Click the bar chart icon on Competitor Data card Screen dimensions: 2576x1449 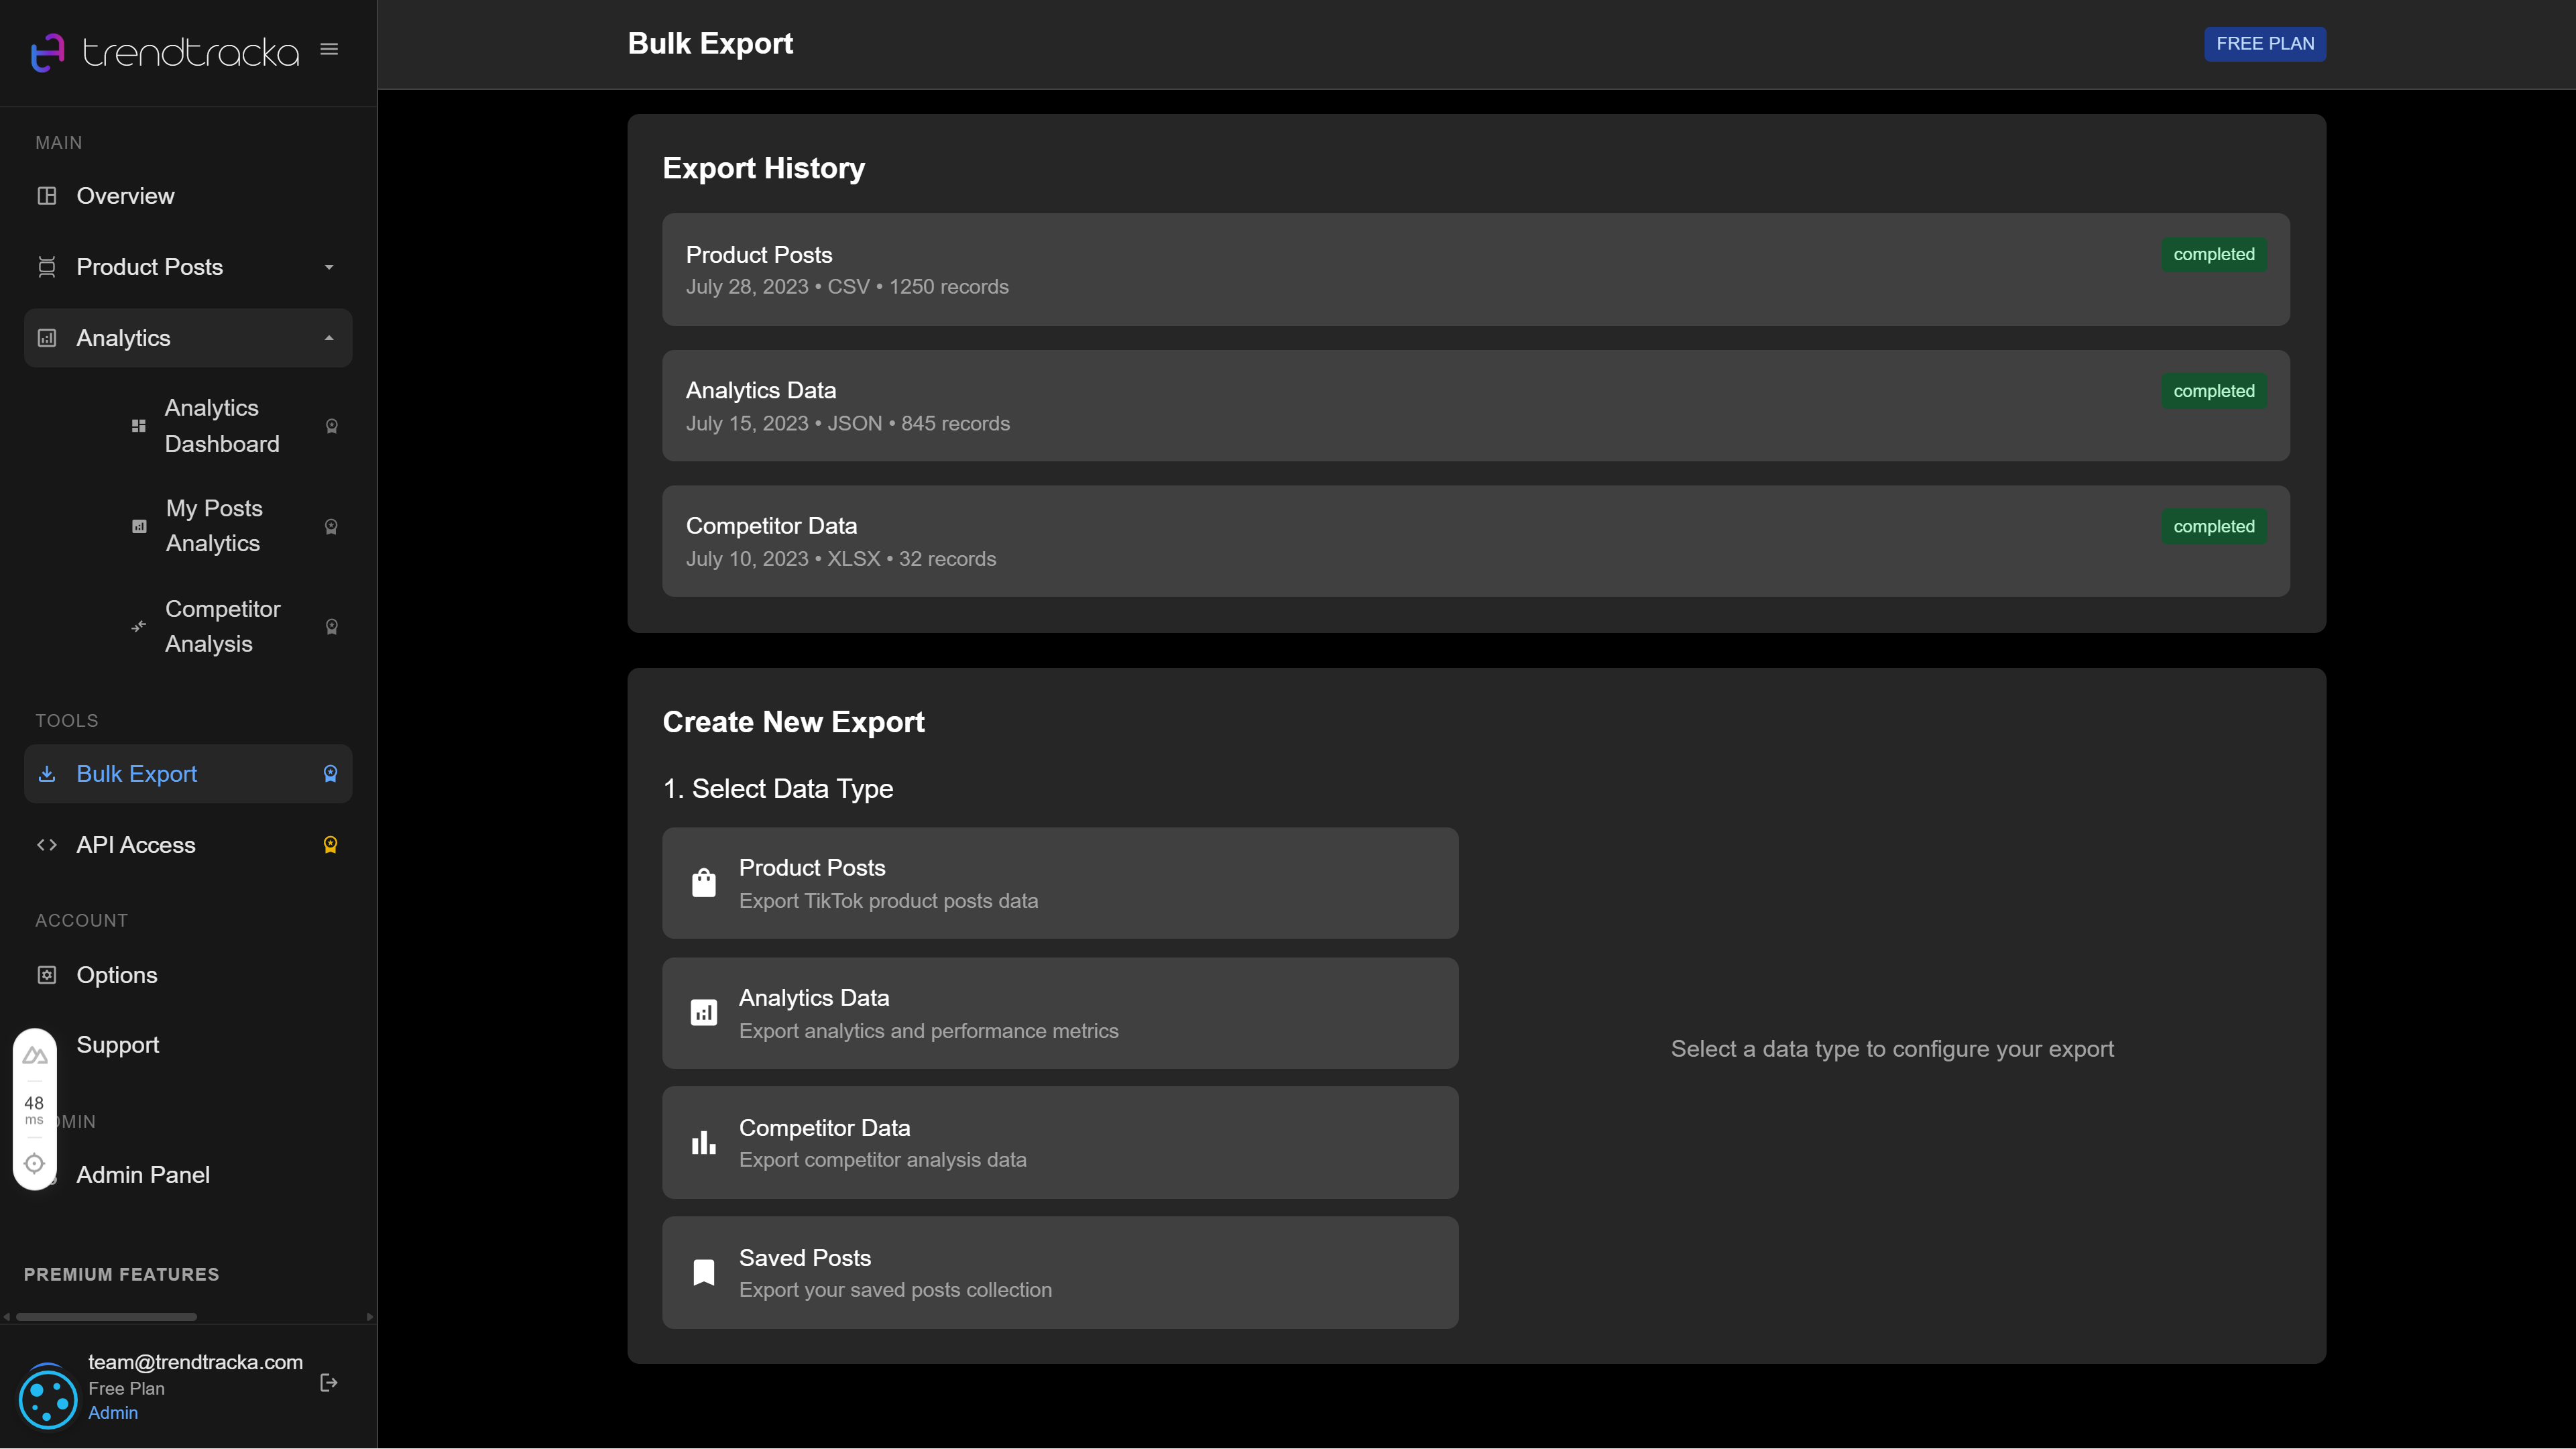[703, 1142]
